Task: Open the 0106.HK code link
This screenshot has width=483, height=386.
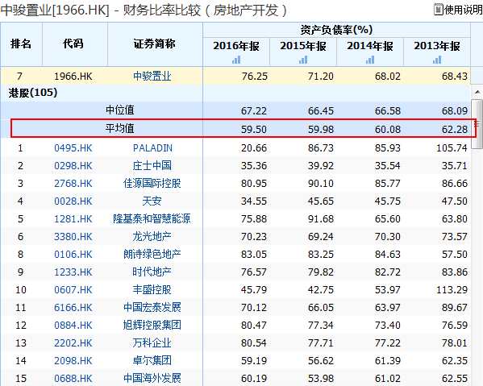Action: [73, 255]
